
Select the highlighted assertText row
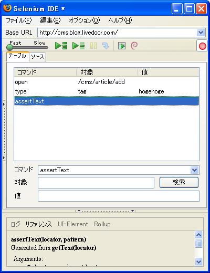point(107,101)
